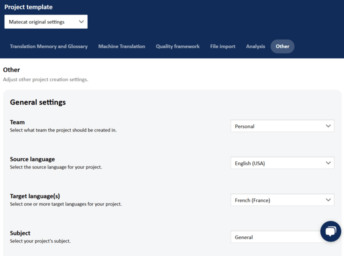Click chevron arrow in Team dropdown
The height and width of the screenshot is (256, 344).
point(328,126)
